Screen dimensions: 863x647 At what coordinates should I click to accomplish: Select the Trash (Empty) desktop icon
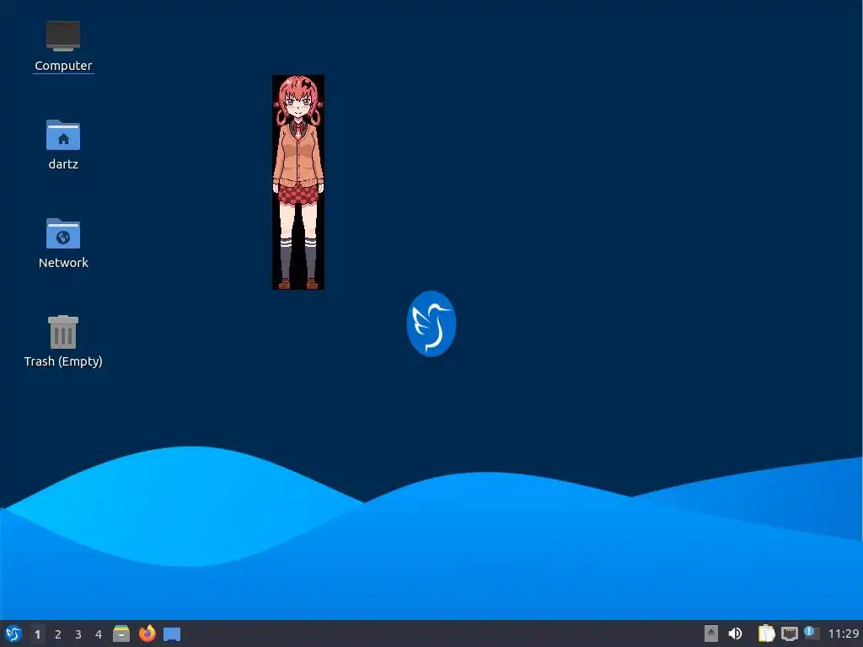point(63,332)
